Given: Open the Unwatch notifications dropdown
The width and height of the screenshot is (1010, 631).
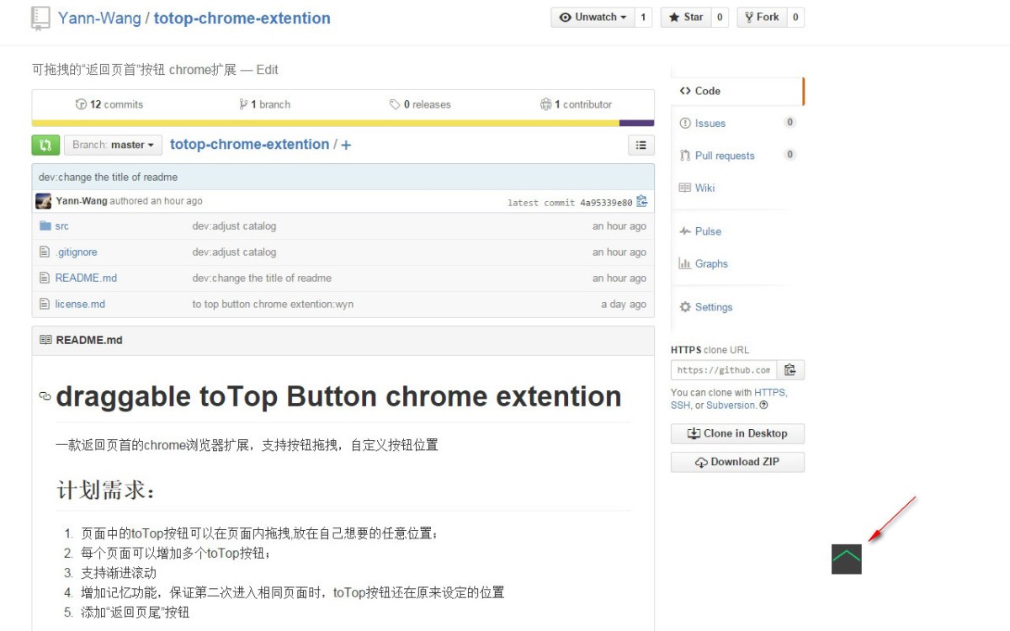Looking at the screenshot, I should point(593,17).
